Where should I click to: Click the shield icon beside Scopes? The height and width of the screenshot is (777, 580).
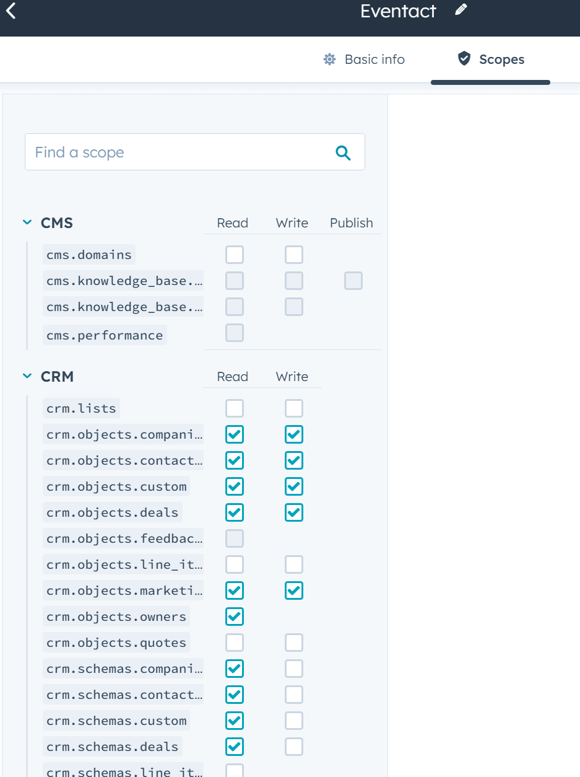(465, 59)
